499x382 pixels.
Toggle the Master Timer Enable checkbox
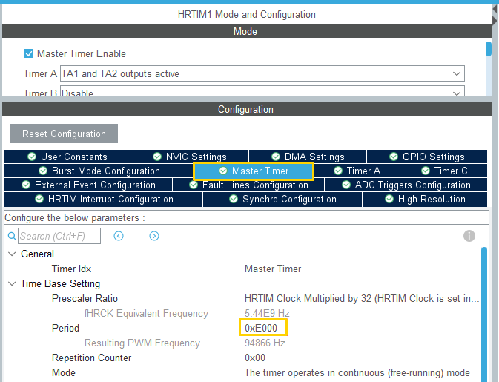(x=29, y=53)
